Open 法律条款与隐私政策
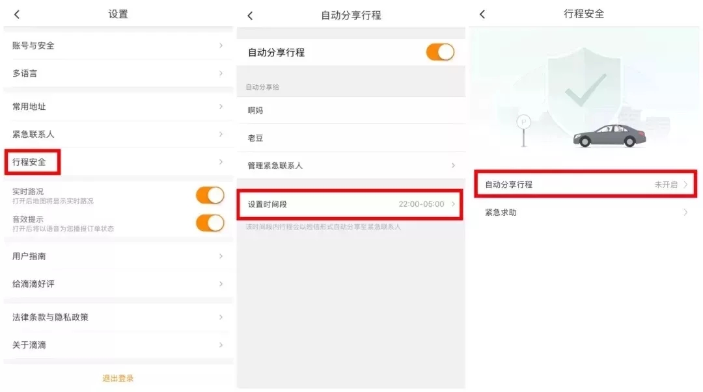 pos(118,317)
